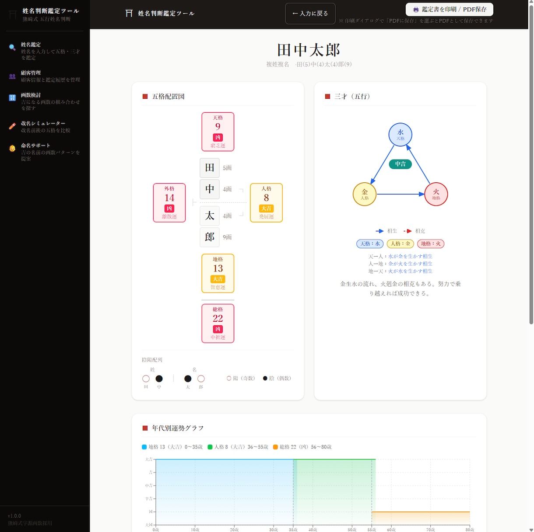This screenshot has width=534, height=532.
Task: Click the 郎 character tile marked 9画
Action: (x=210, y=237)
